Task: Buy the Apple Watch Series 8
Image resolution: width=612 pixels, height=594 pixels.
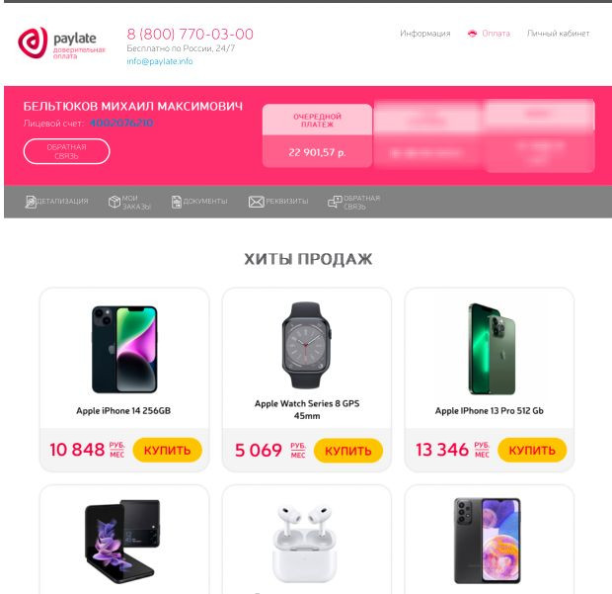Action: [x=348, y=451]
